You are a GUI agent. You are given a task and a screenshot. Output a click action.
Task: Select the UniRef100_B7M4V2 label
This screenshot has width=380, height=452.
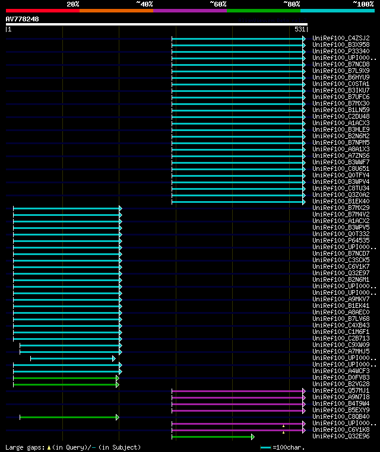tap(341, 214)
